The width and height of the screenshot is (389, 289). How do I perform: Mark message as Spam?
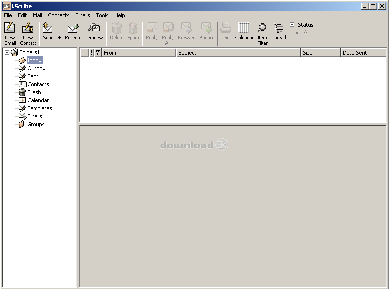click(x=133, y=31)
